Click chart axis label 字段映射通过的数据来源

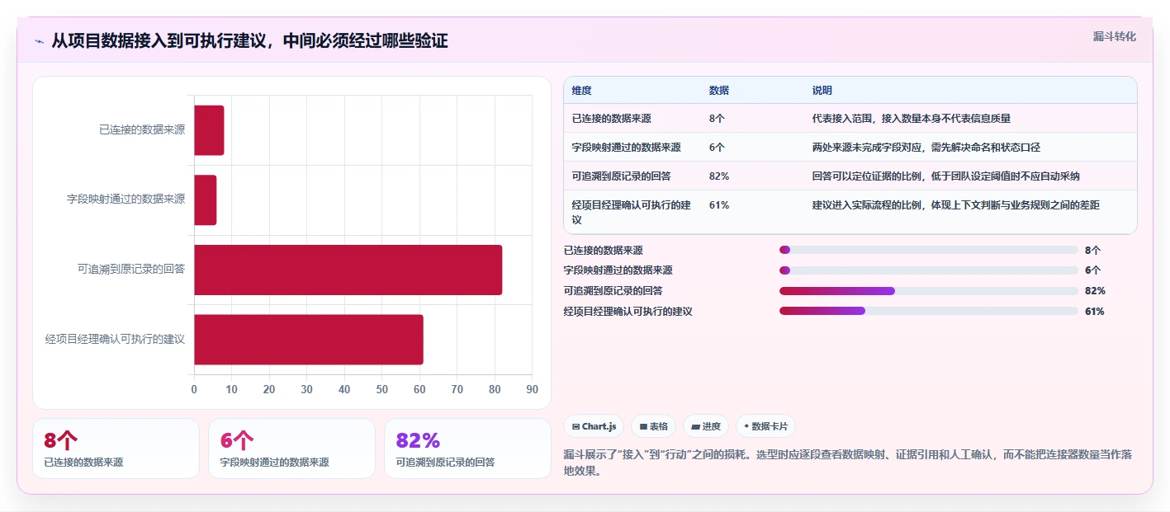coord(126,200)
